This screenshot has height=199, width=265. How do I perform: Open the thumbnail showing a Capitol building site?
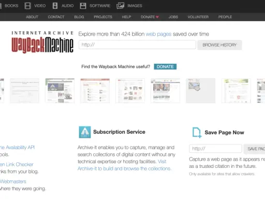click(60, 91)
